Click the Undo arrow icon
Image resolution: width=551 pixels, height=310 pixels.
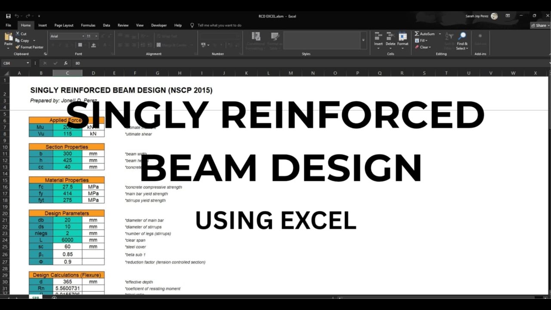click(17, 16)
